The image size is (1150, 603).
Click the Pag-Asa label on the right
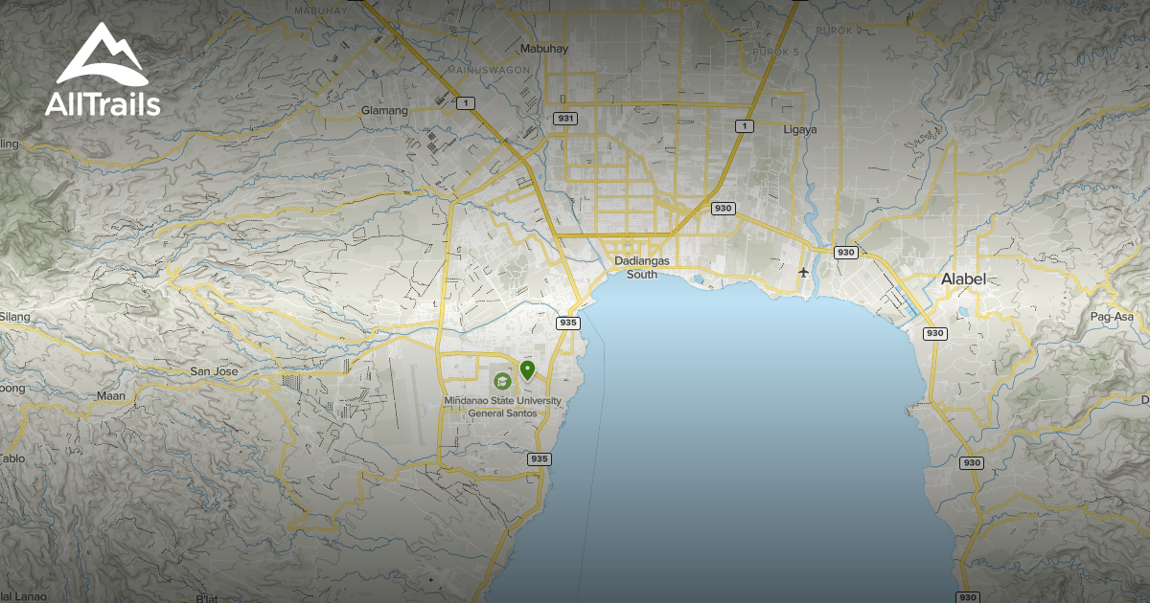pos(1112,316)
